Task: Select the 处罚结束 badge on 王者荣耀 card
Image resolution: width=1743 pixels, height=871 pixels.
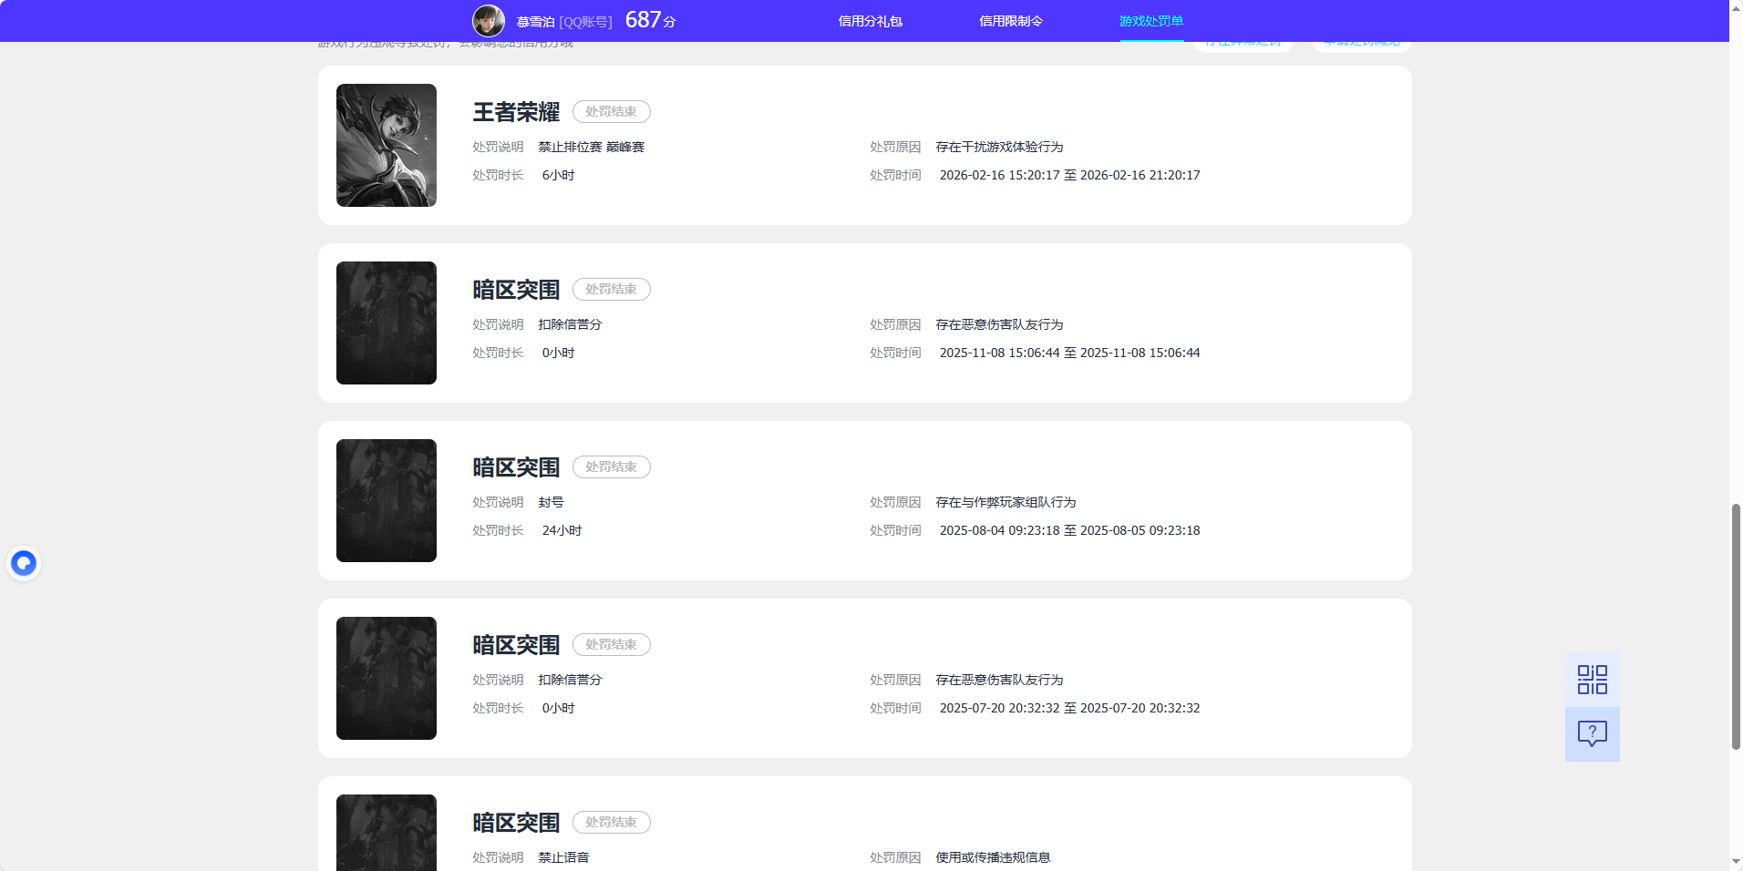Action: point(611,111)
